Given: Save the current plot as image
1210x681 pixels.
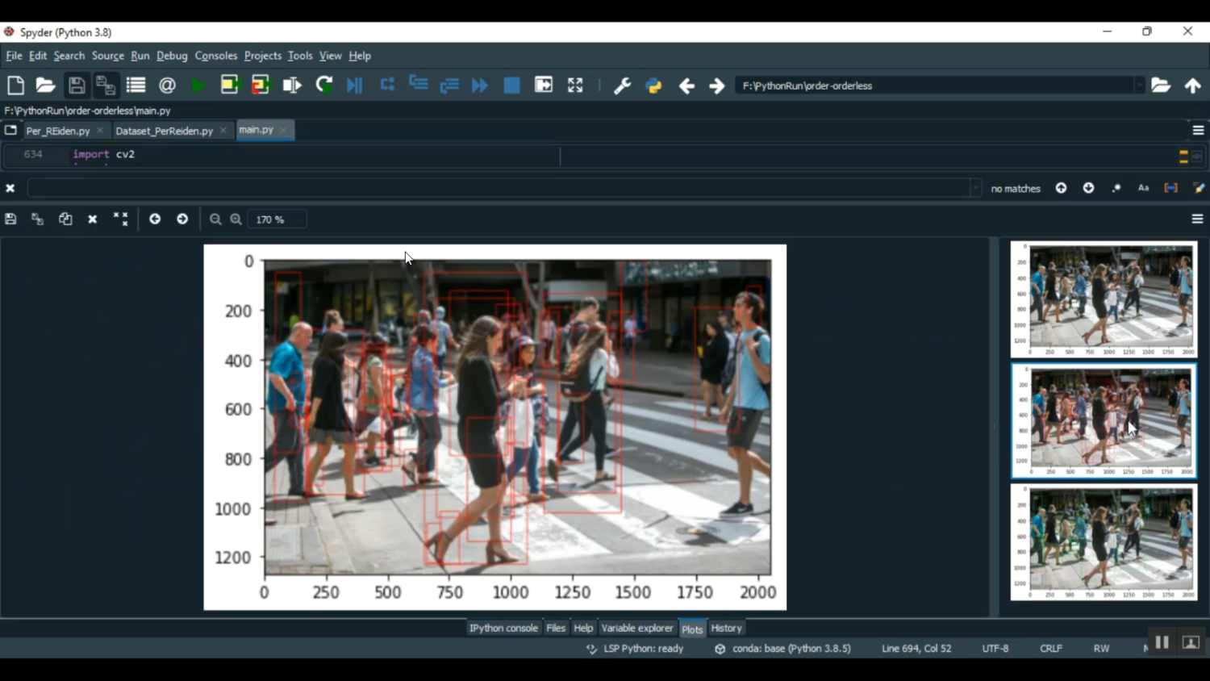Looking at the screenshot, I should tap(10, 219).
